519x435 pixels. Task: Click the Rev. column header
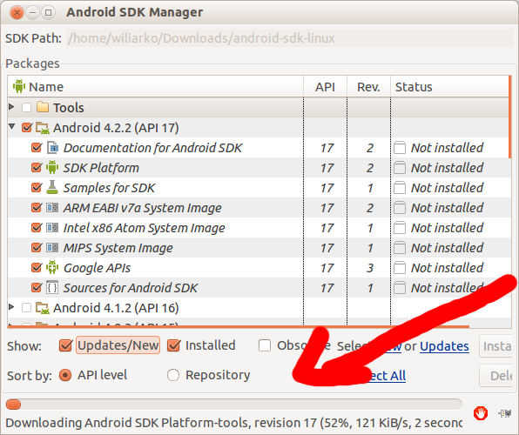[x=368, y=87]
